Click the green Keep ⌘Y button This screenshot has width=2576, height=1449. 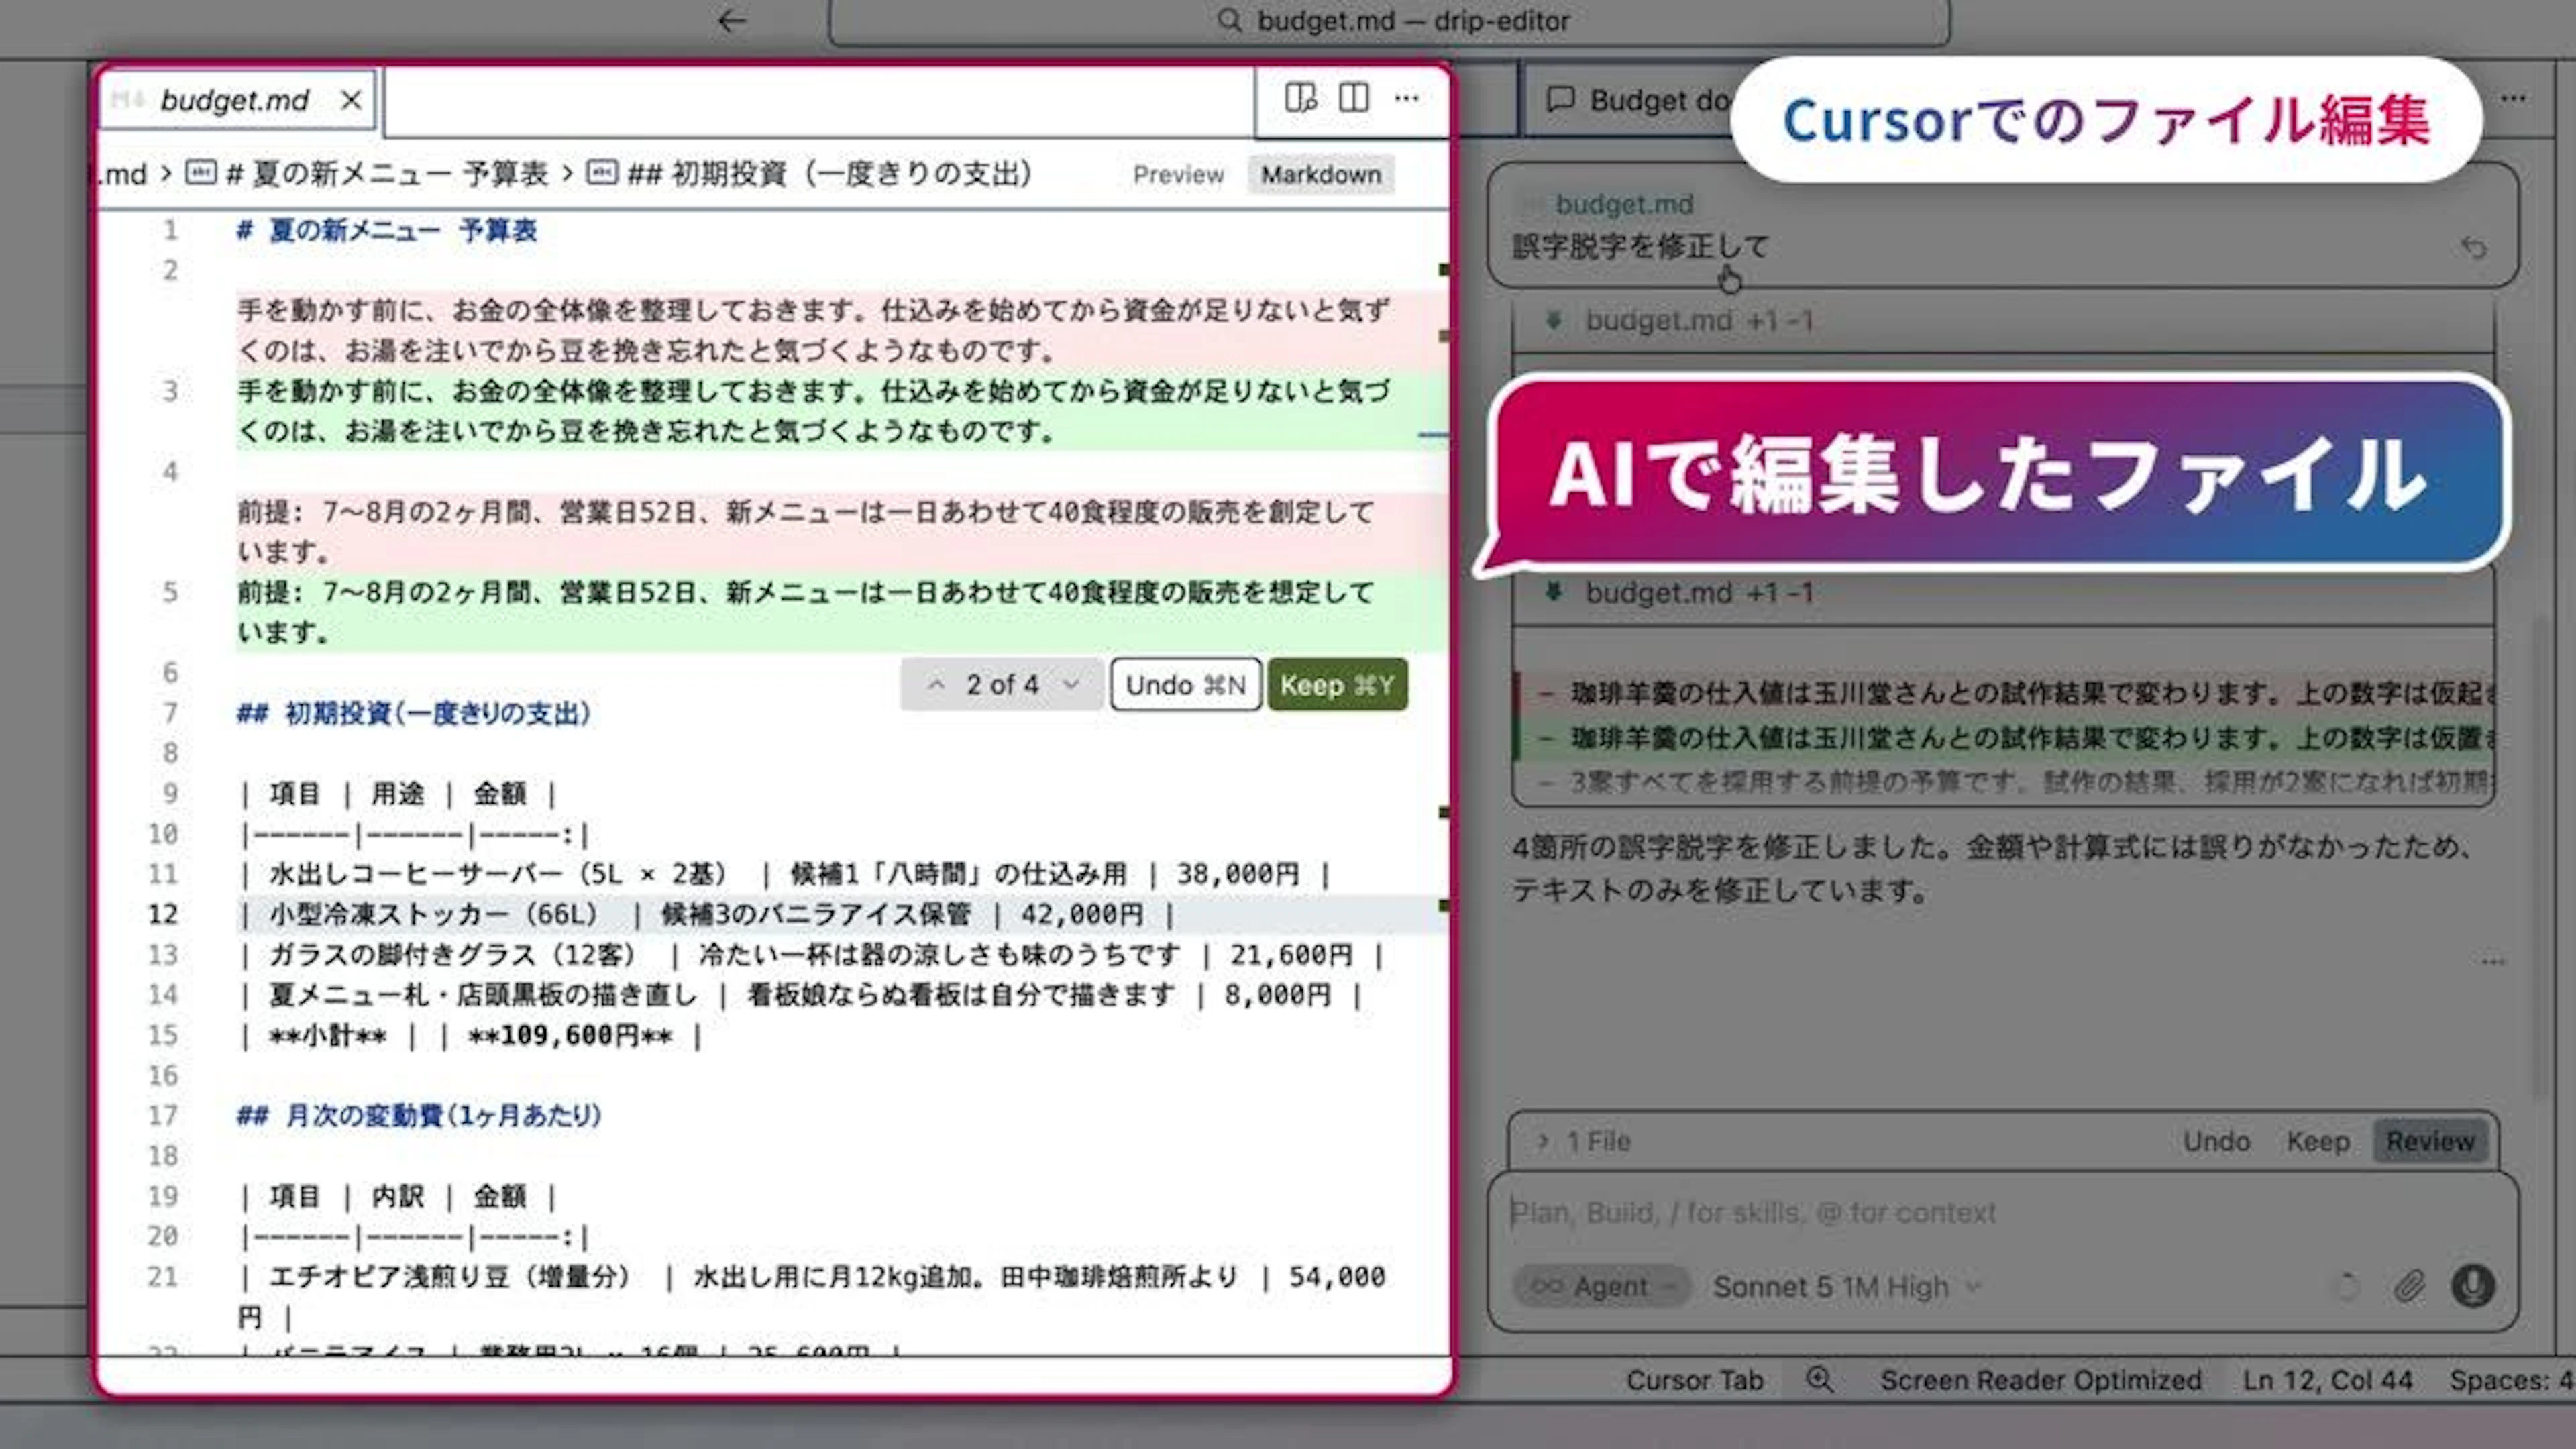(1337, 685)
